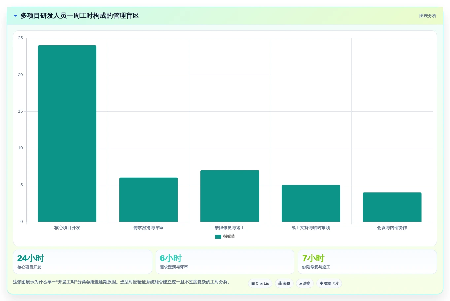Click the 指标值 legend text
Viewport: 450px width, 301px height.
pos(229,237)
